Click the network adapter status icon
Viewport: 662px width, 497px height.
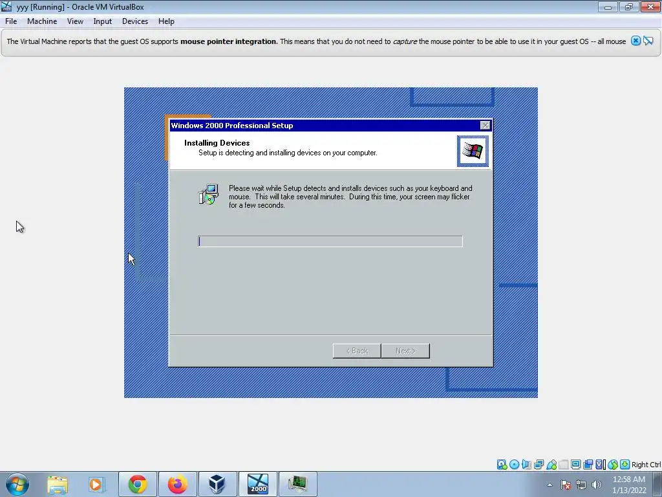coord(539,465)
